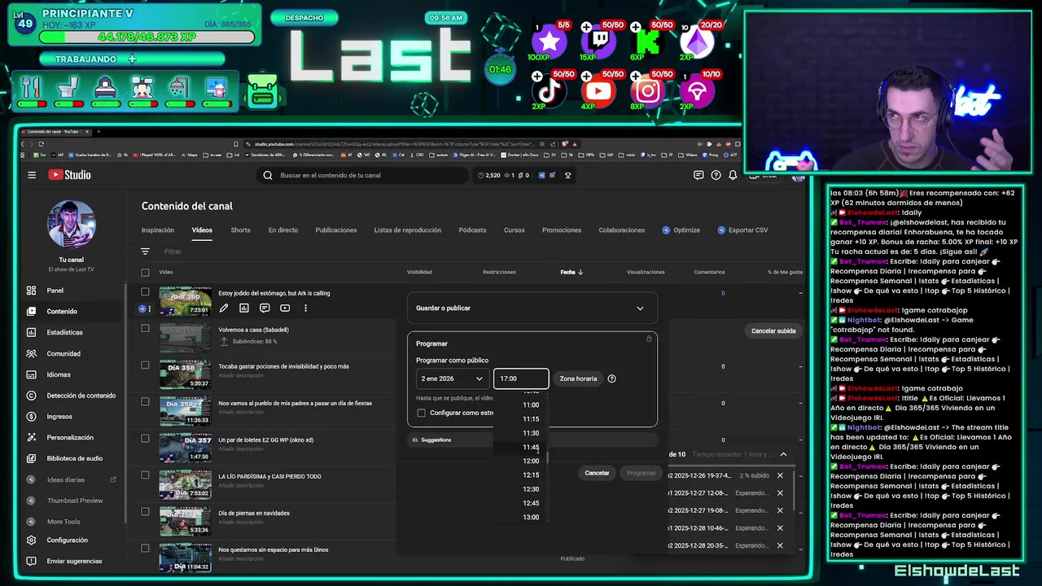This screenshot has height=586, width=1042.
Task: Switch to the Inspiración tab
Action: point(158,230)
